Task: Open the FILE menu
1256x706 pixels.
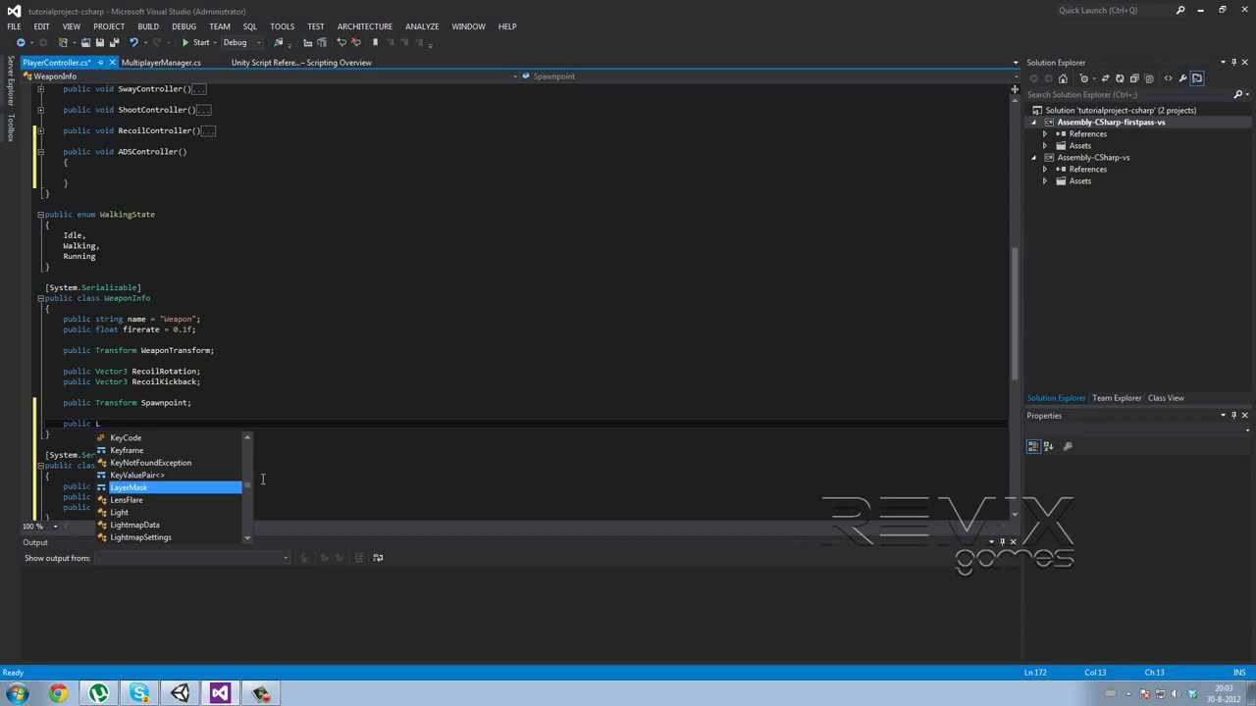Action: click(x=14, y=26)
